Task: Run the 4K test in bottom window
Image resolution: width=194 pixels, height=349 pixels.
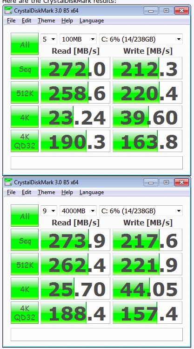Action: (25, 288)
